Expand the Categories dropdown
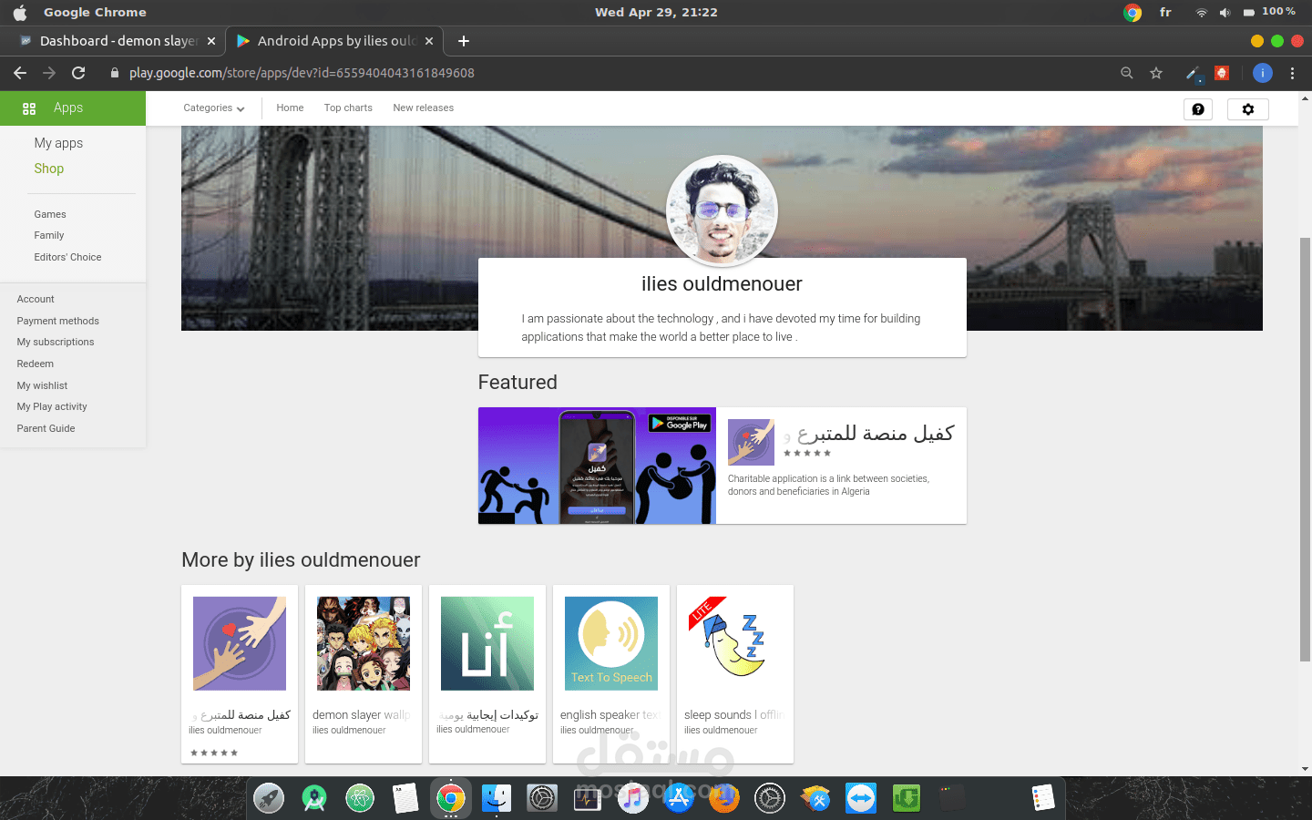The image size is (1312, 820). pos(214,108)
